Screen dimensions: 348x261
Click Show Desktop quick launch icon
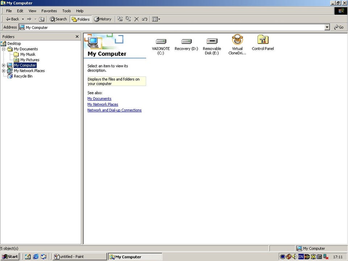[28, 257]
